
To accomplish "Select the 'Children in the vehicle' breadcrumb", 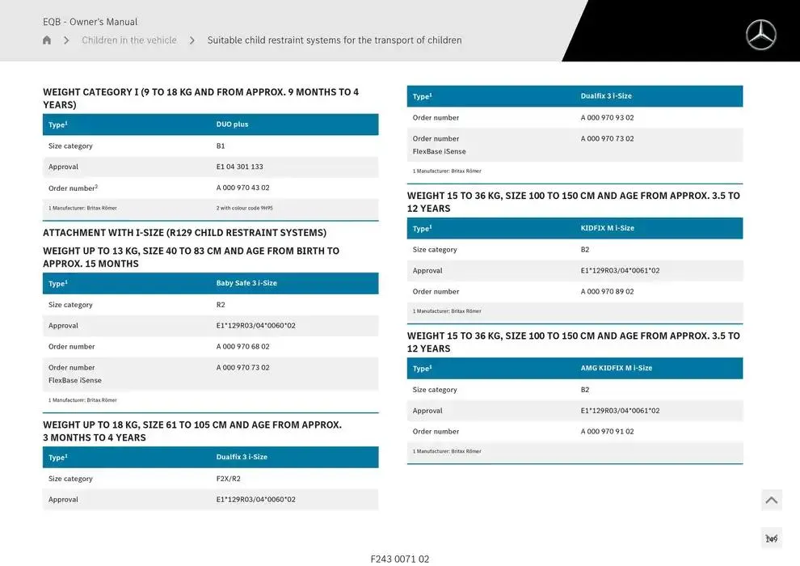I will (x=129, y=39).
